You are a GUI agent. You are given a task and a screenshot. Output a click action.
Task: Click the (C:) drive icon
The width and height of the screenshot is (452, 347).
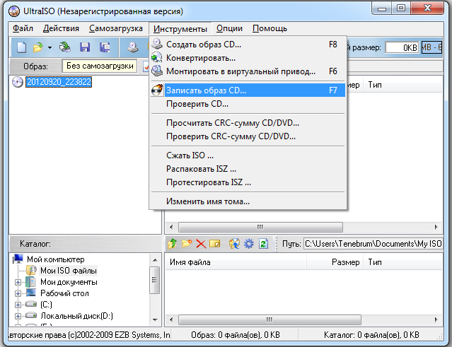pos(31,304)
